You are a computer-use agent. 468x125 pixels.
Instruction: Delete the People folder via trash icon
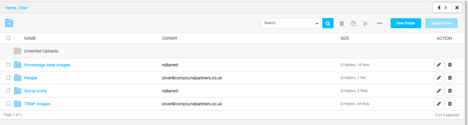450,78
